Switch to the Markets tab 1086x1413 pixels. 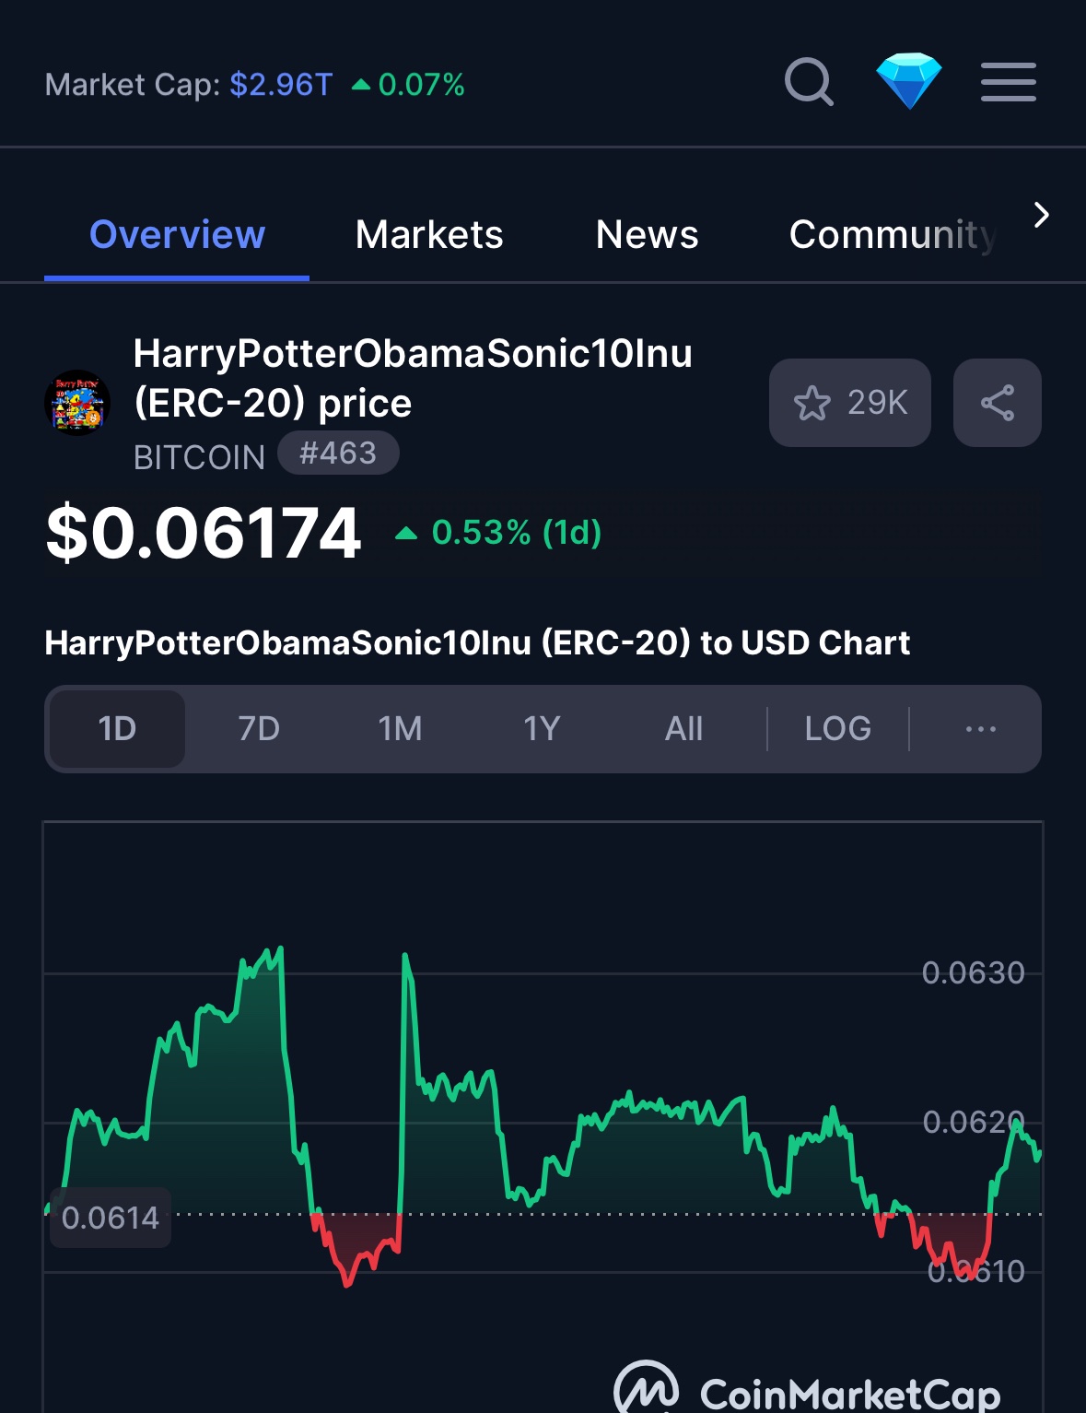tap(429, 234)
